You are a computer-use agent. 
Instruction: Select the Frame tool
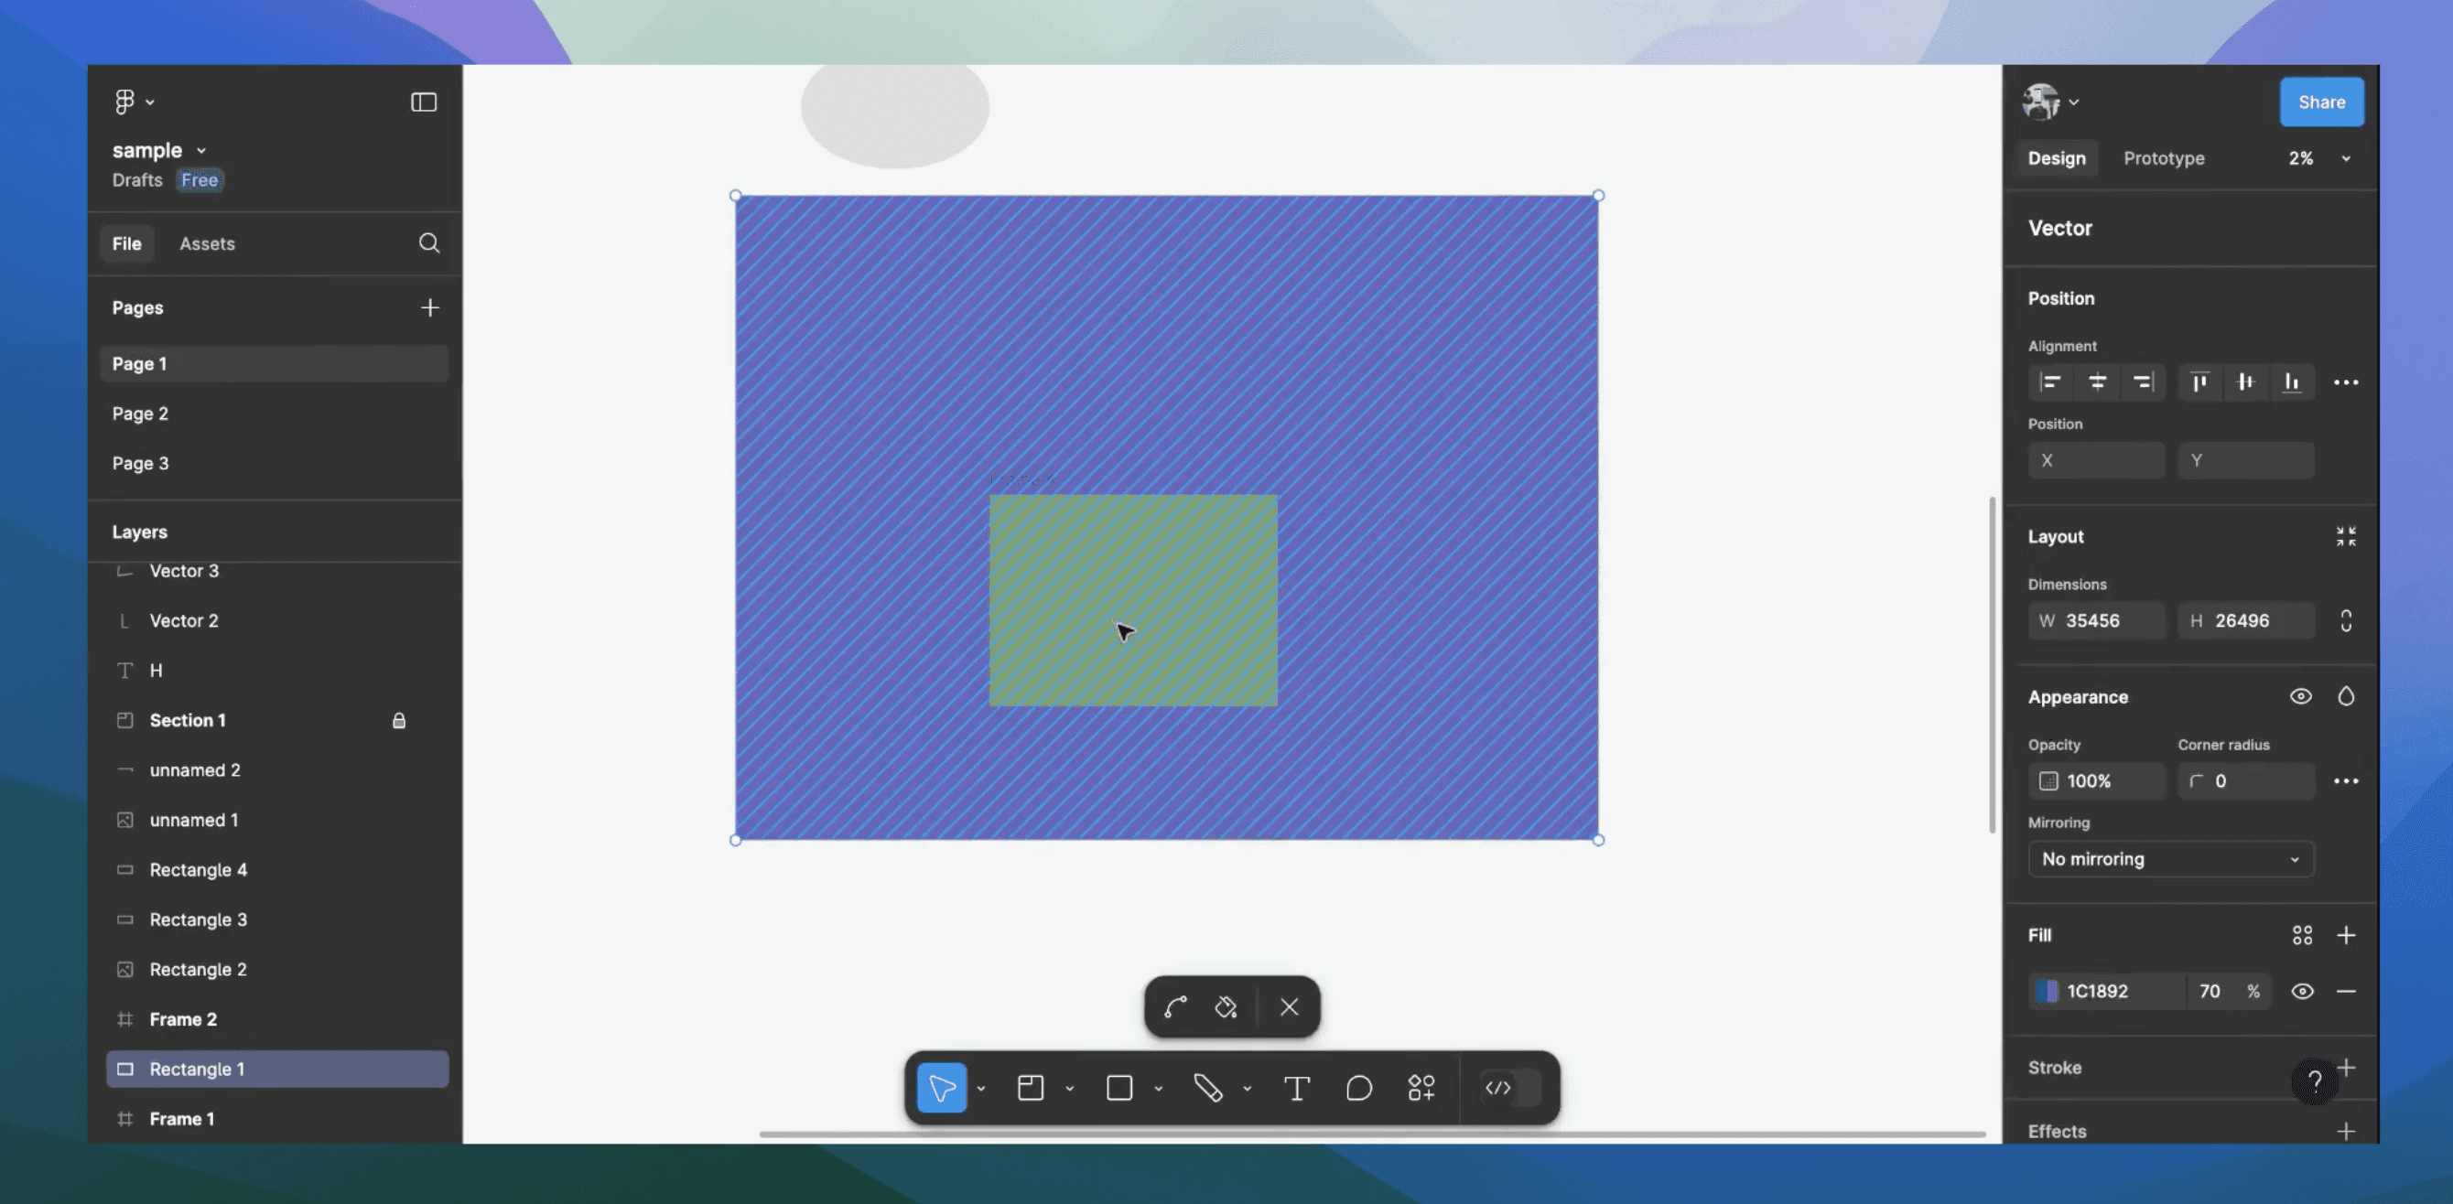pyautogui.click(x=1031, y=1087)
